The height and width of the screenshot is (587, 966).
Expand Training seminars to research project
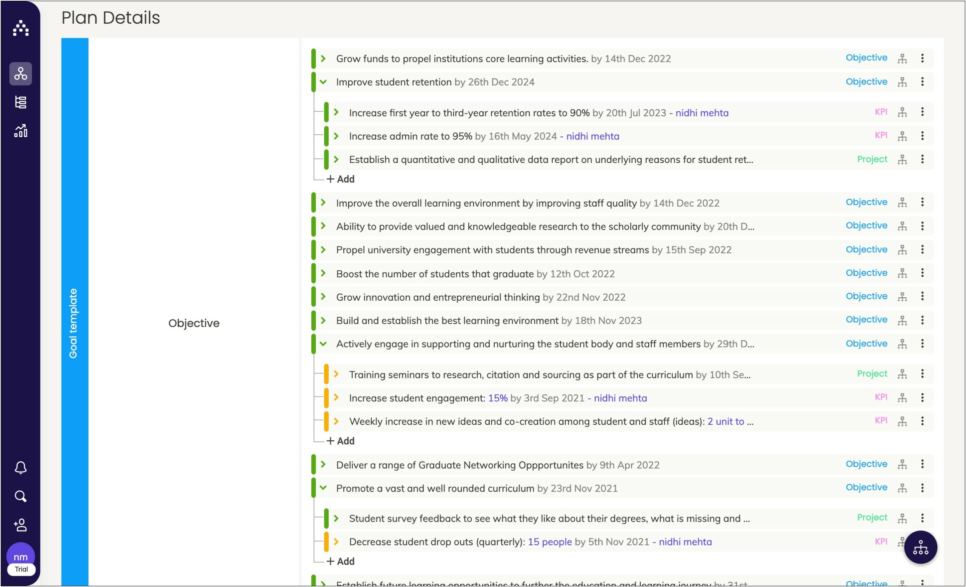tap(336, 374)
